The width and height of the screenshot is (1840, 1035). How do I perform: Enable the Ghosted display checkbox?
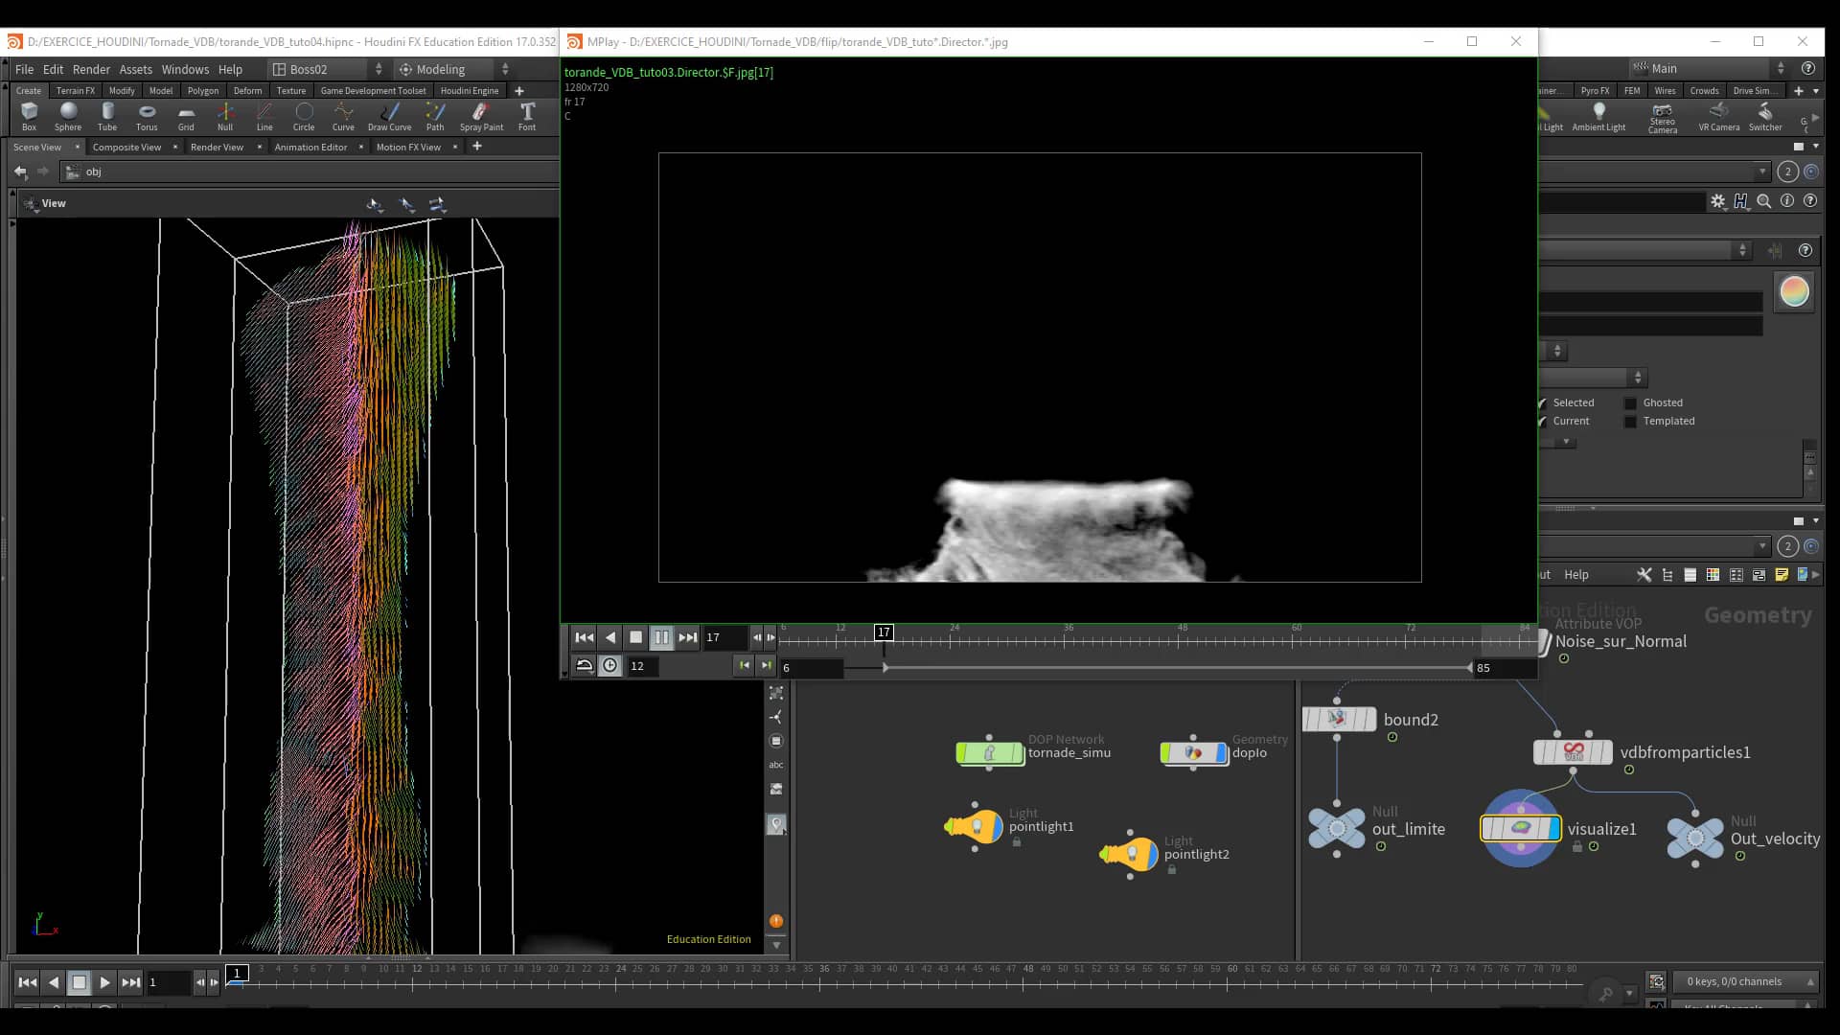(x=1630, y=402)
